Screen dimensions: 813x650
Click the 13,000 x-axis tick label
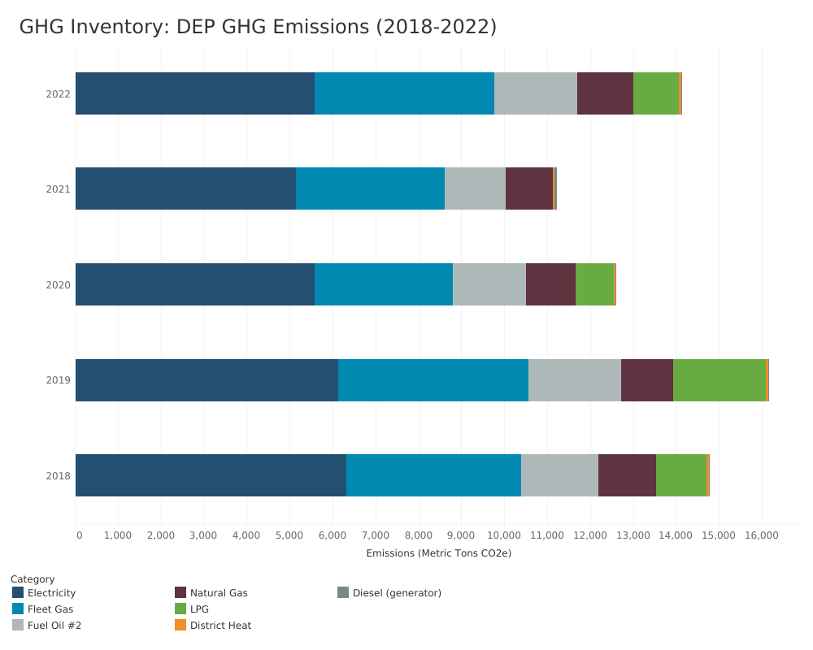pos(633,535)
